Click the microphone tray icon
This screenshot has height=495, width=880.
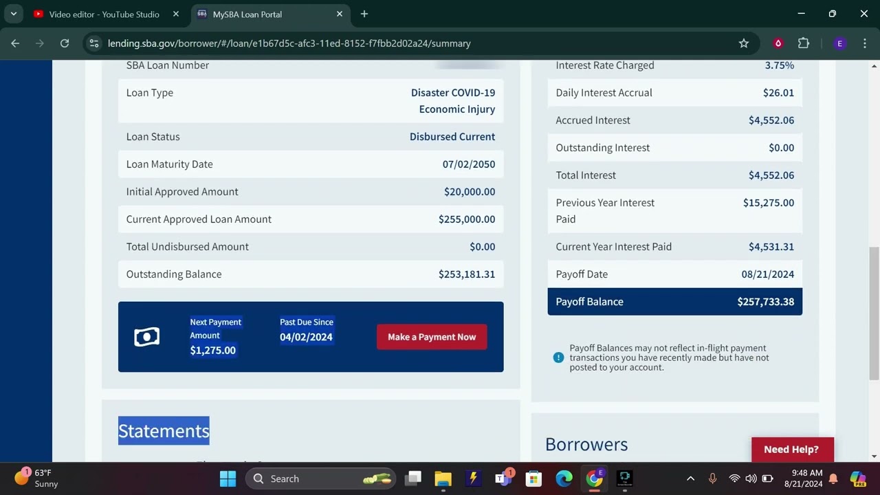tap(712, 478)
